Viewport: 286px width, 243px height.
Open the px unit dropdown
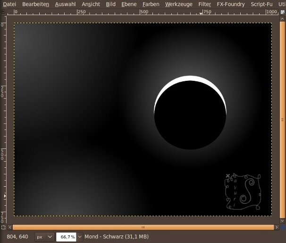pyautogui.click(x=44, y=237)
